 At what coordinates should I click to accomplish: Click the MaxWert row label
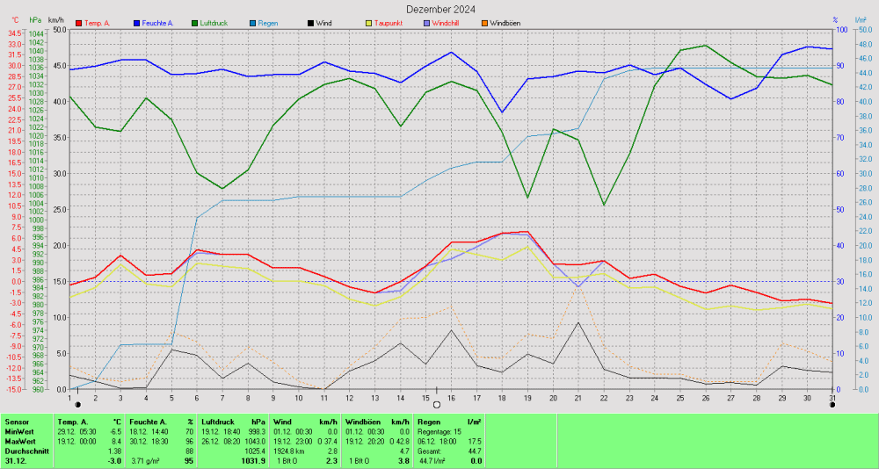click(x=20, y=441)
